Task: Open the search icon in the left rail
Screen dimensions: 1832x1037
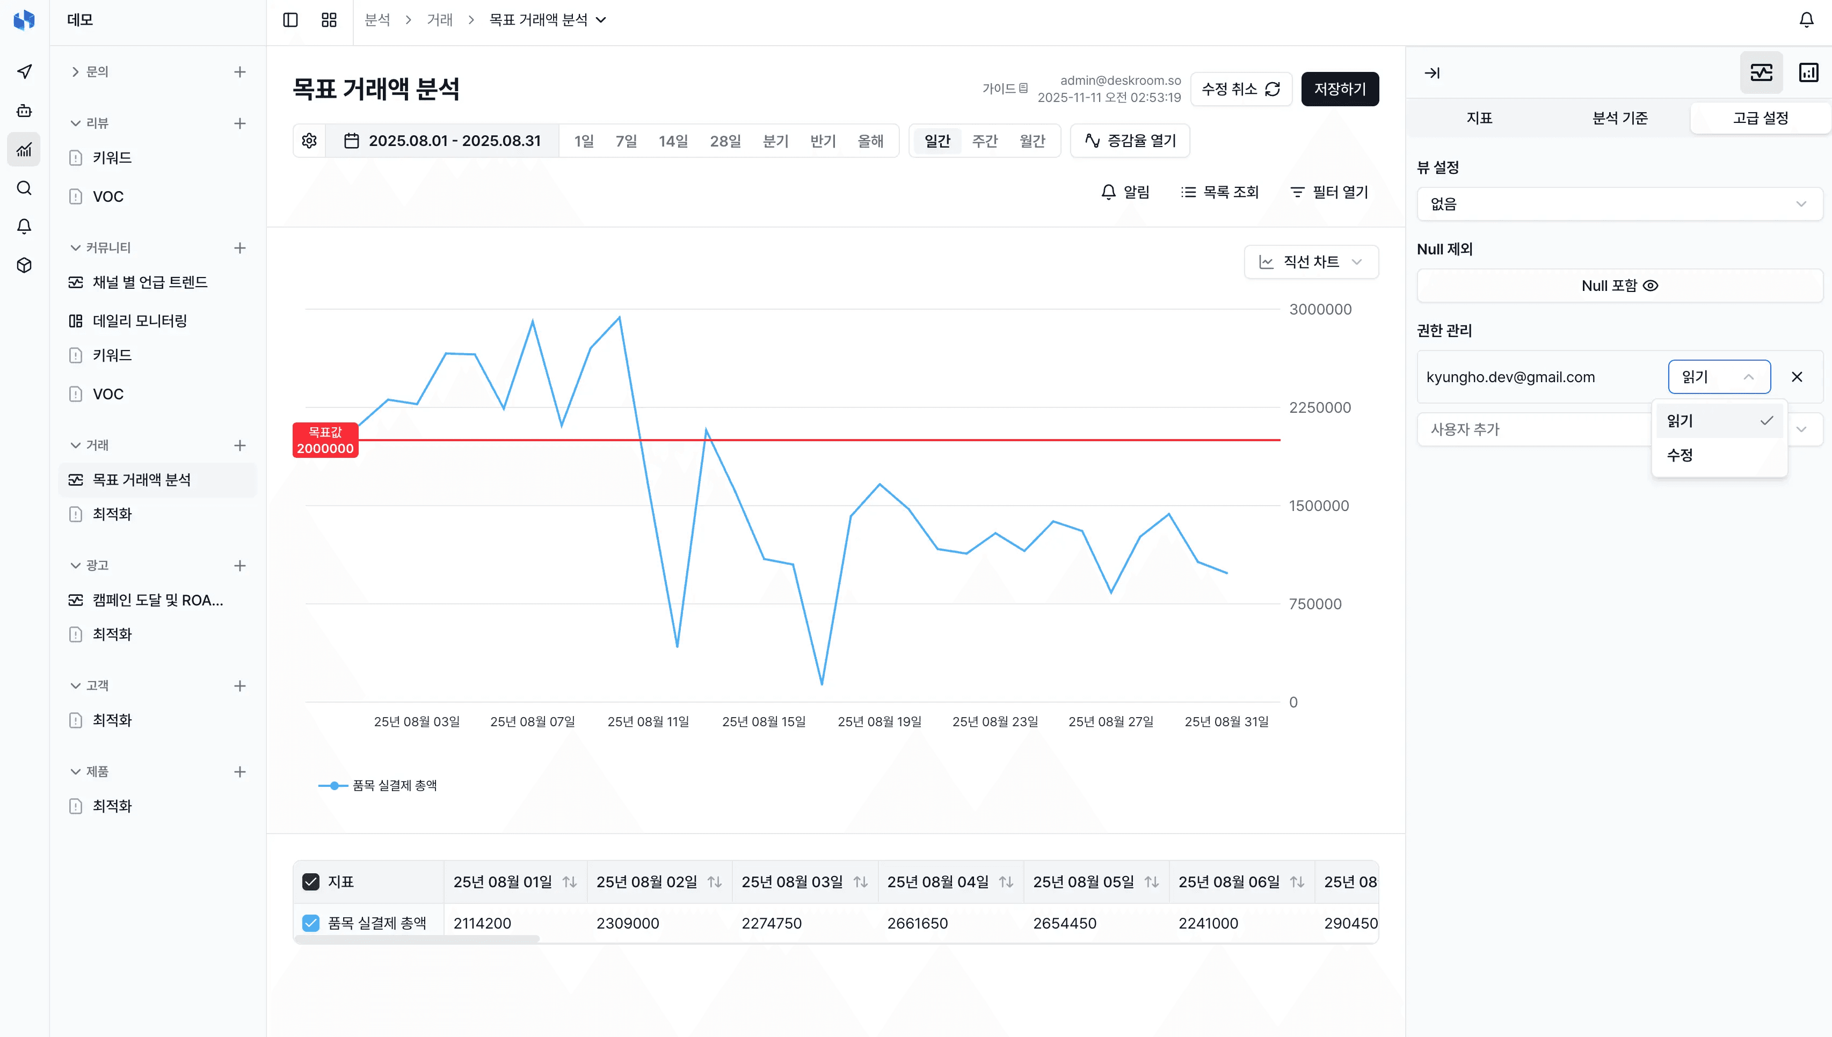Action: 24,187
